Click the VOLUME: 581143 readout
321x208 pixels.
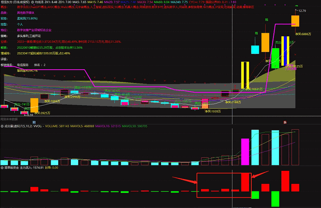[x=57, y=126]
